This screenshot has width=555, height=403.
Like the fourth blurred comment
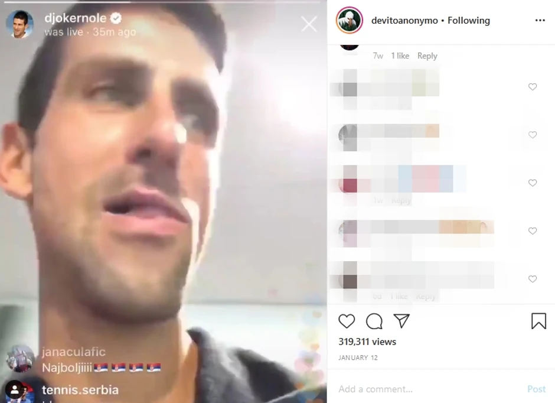(x=533, y=231)
